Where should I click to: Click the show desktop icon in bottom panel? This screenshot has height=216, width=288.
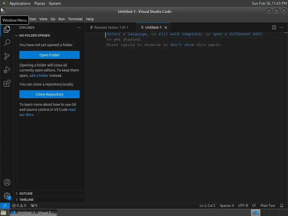pos(3,213)
